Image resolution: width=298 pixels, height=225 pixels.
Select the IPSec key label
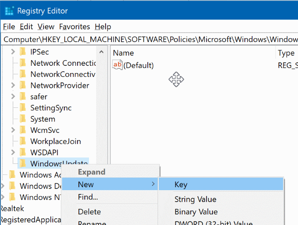(x=40, y=52)
